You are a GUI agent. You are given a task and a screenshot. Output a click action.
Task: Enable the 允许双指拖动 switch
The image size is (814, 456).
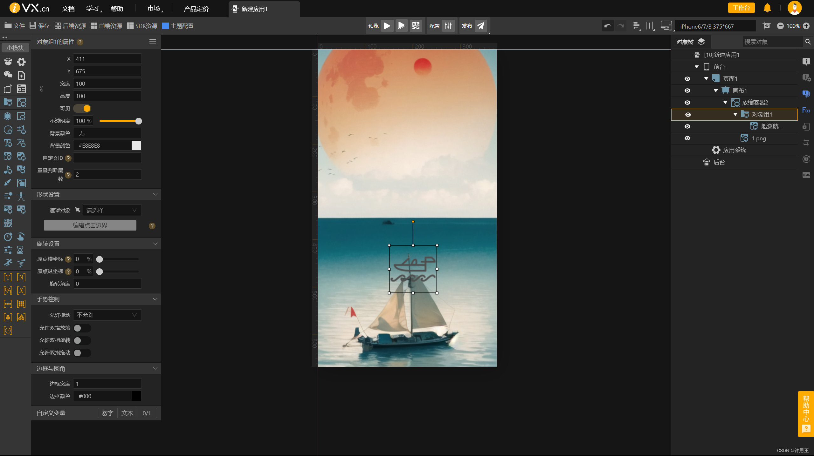point(82,353)
